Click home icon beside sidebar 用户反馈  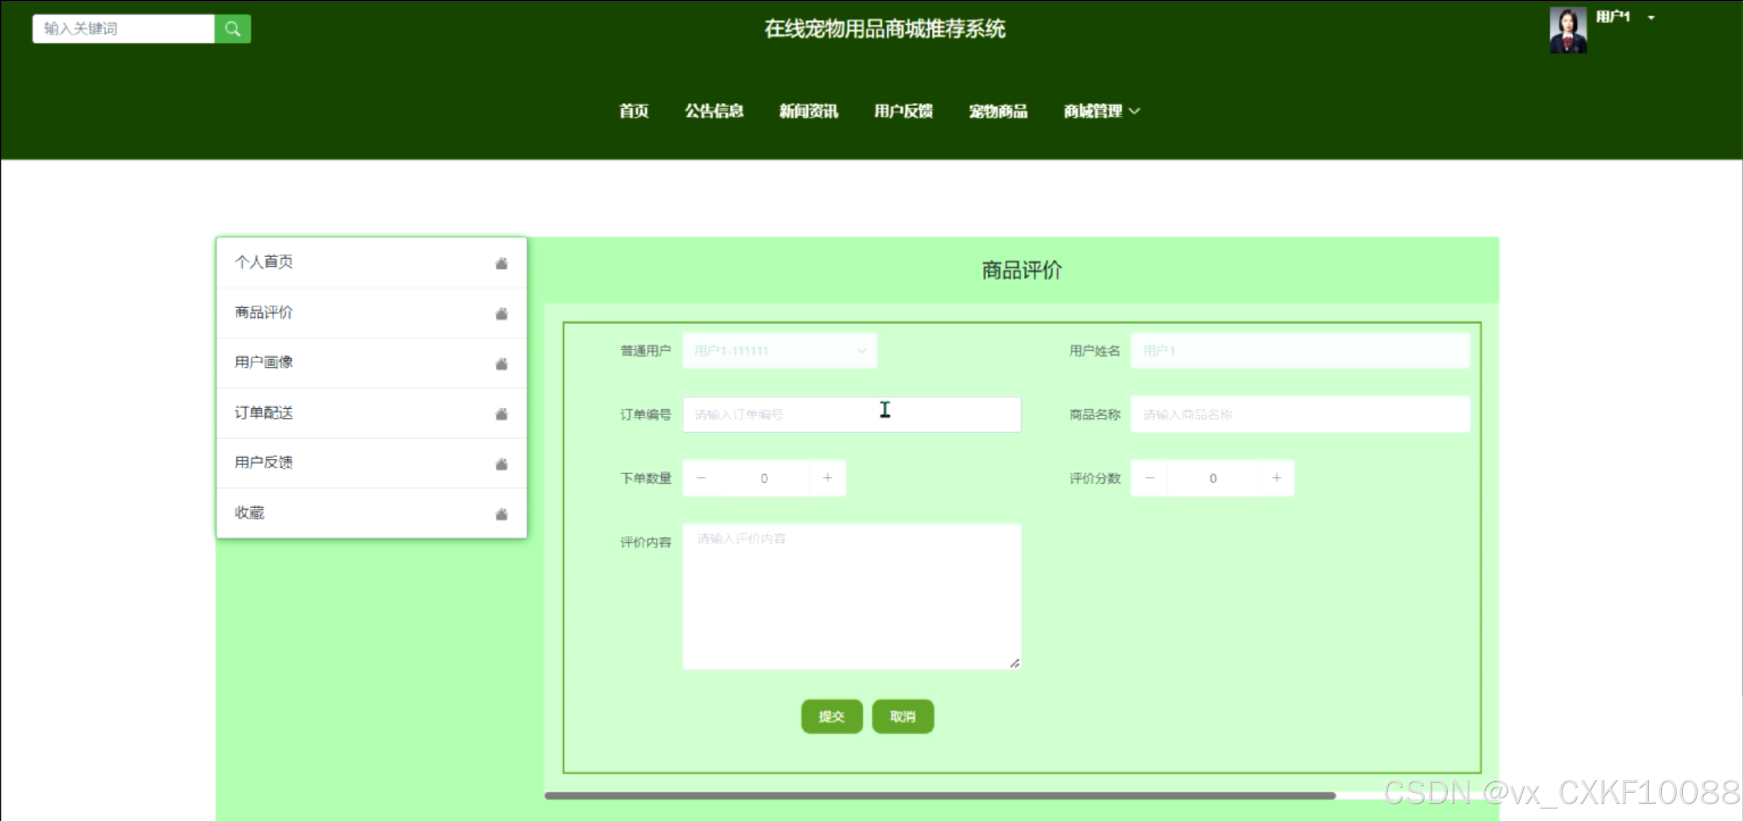coord(501,464)
